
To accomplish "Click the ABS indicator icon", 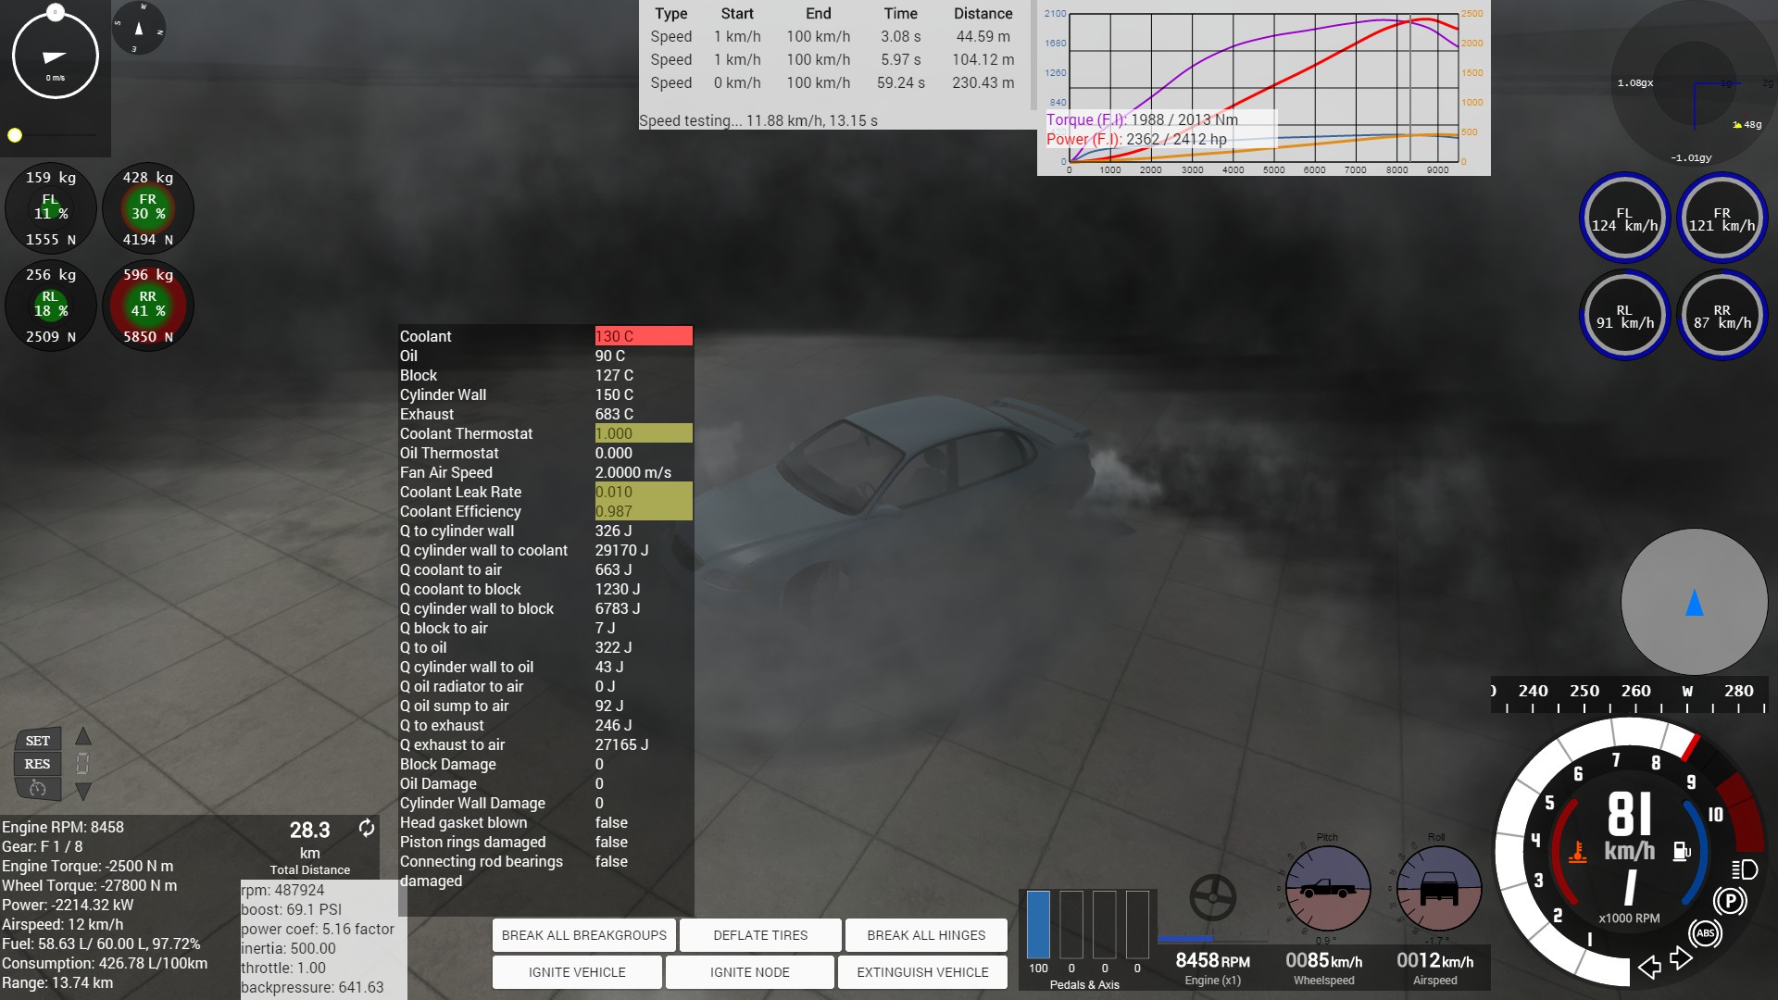I will 1706,933.
